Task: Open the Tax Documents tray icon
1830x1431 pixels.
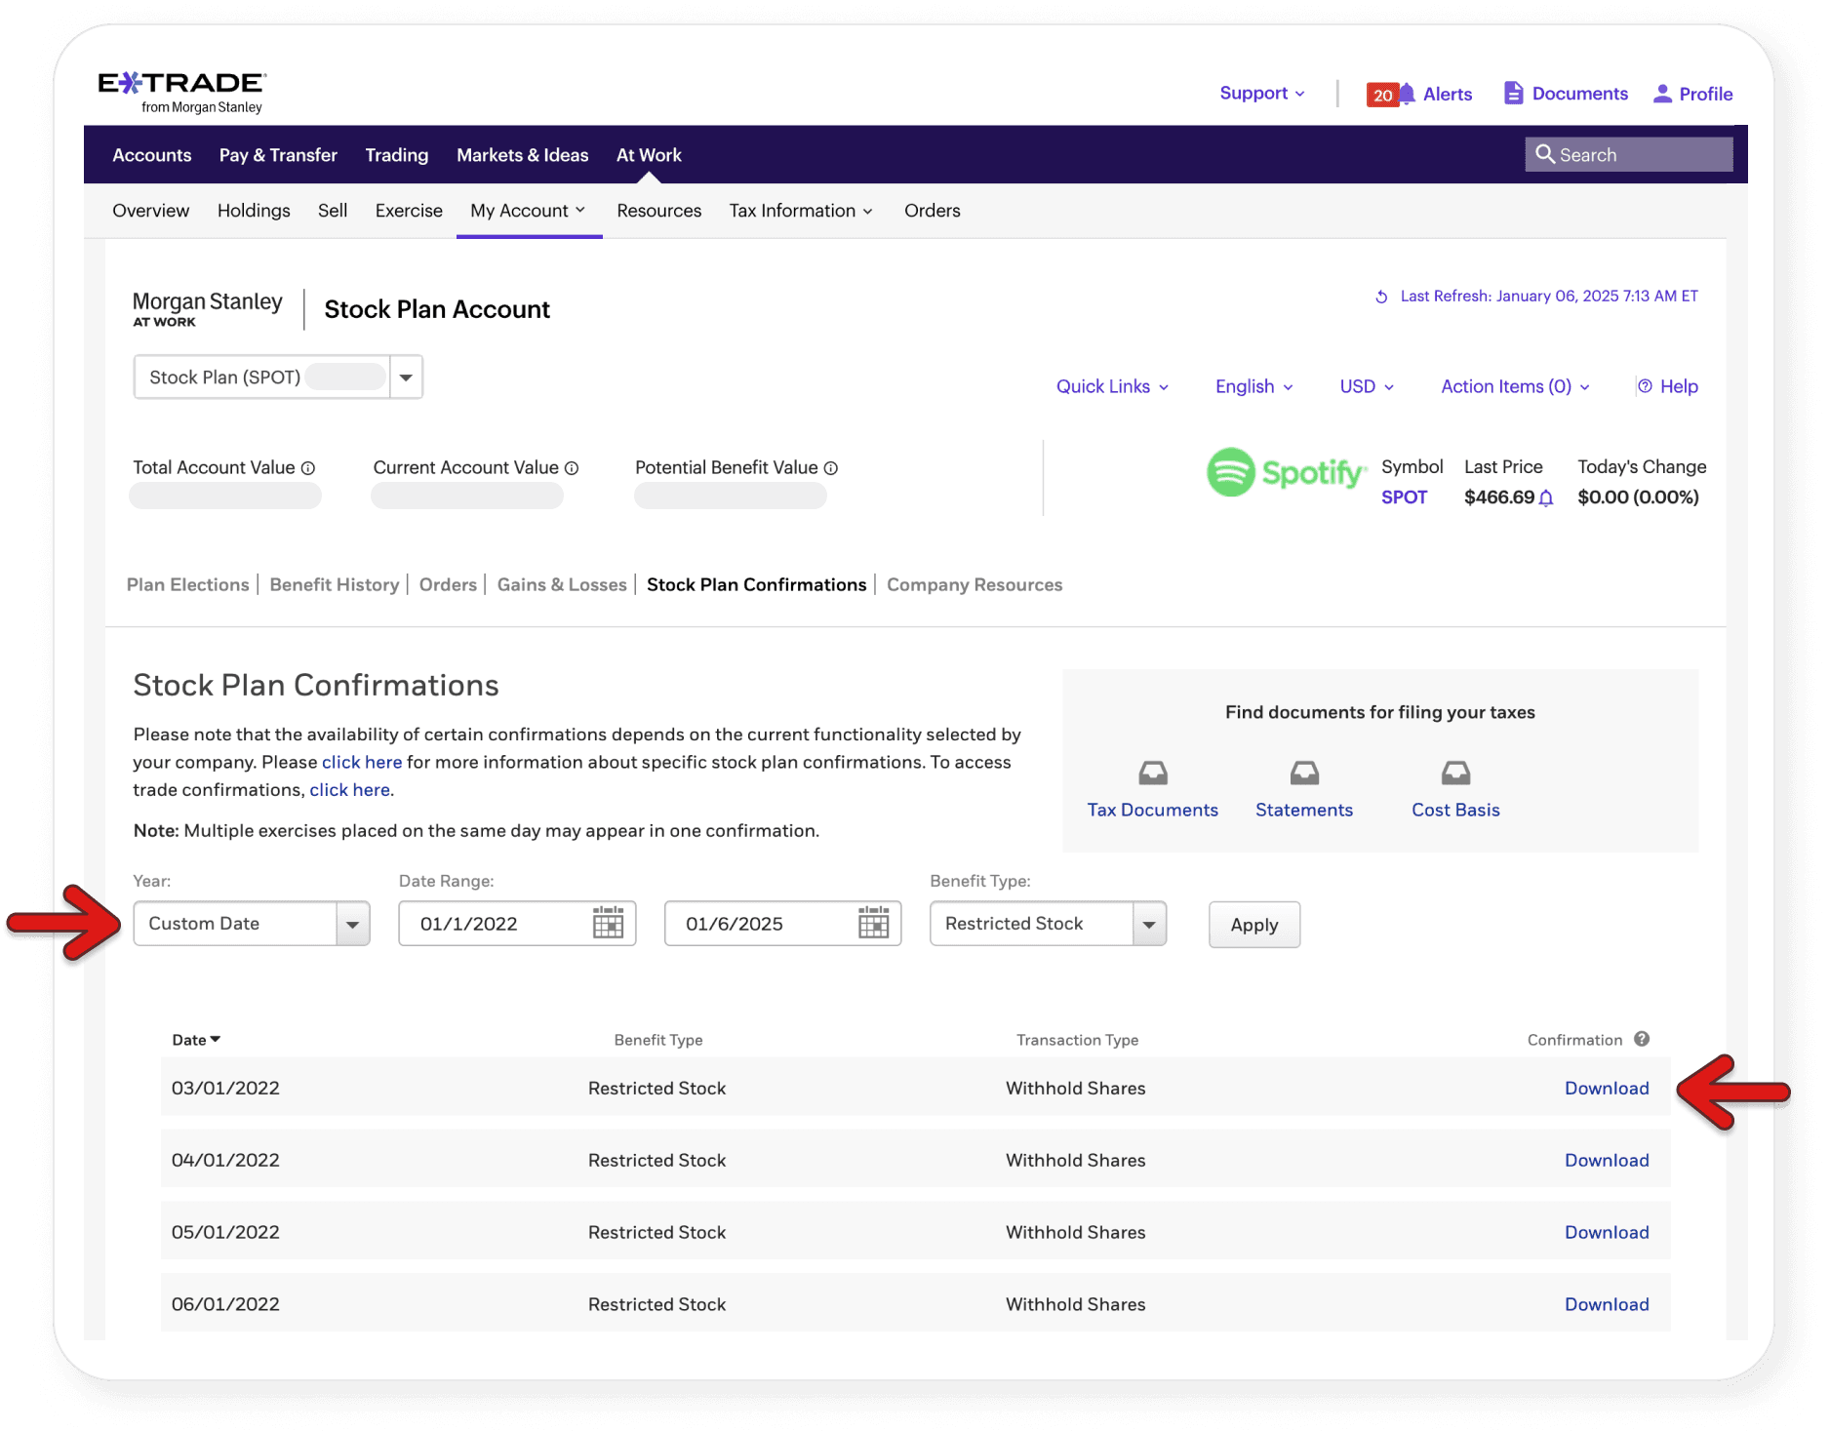Action: point(1153,774)
